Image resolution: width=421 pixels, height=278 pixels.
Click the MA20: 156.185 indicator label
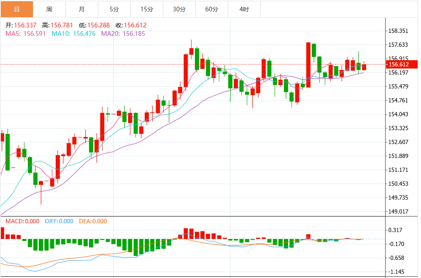123,34
